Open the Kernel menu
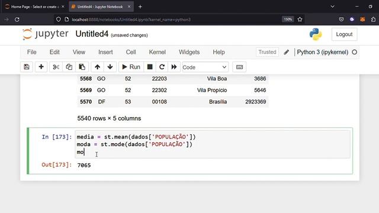379x213 pixels. pos(157,52)
